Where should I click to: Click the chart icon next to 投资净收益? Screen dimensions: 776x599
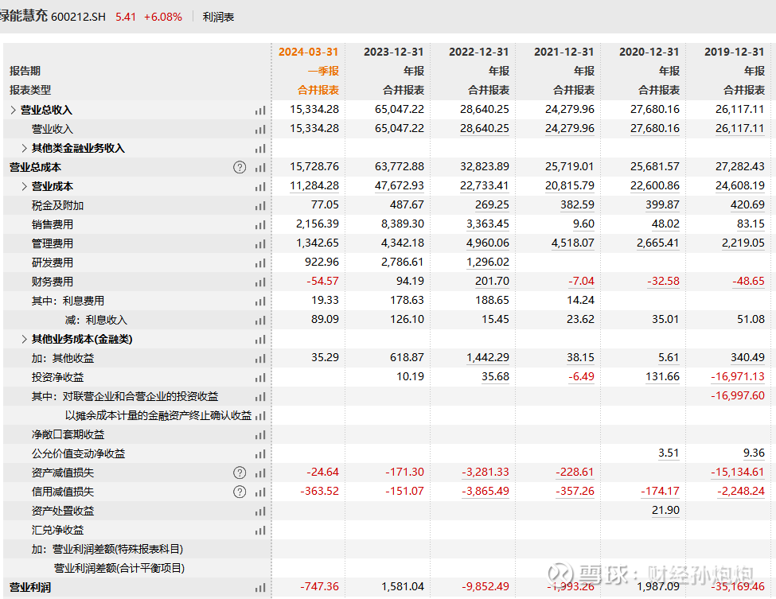point(260,376)
